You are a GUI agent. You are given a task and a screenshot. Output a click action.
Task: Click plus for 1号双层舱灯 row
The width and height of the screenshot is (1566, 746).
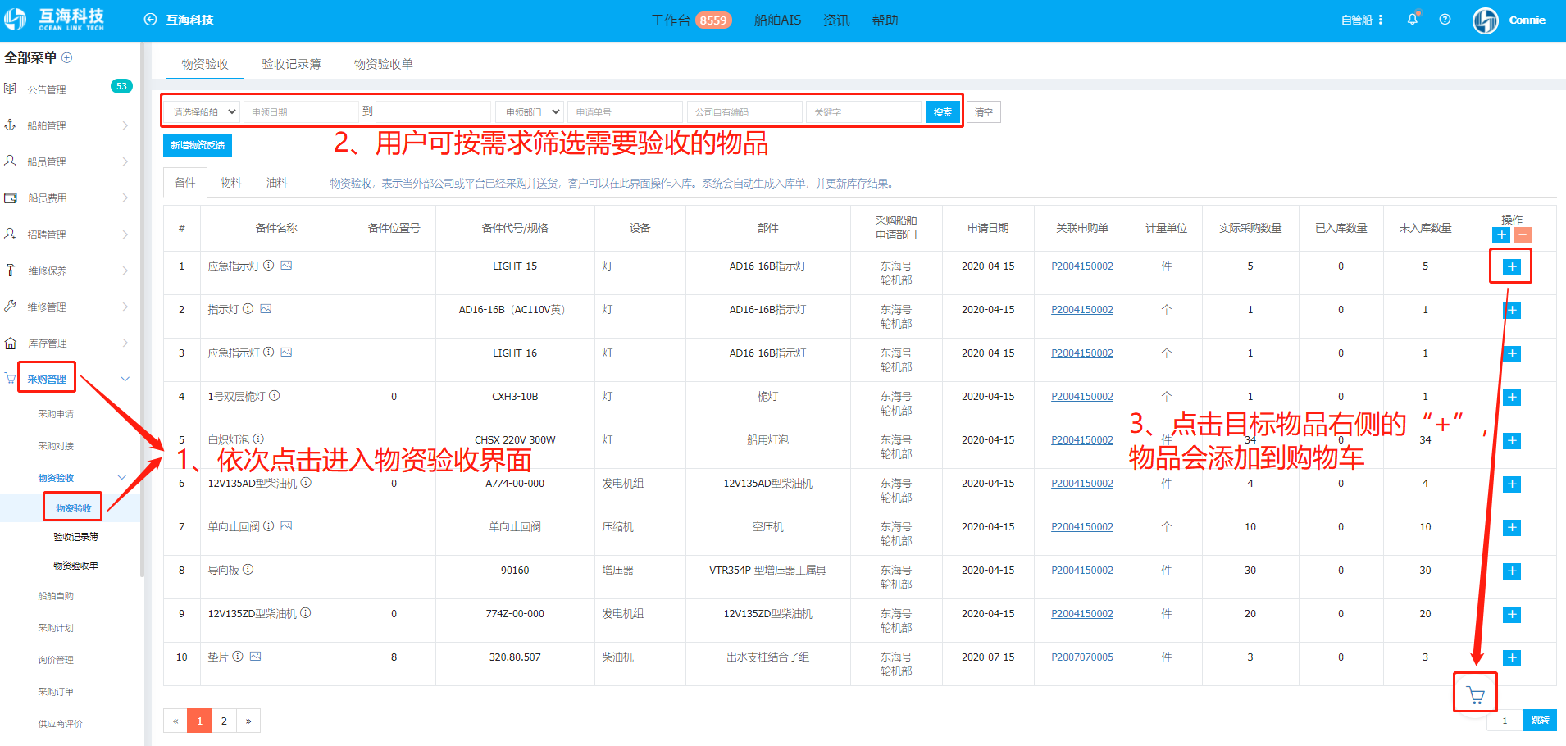coord(1512,398)
